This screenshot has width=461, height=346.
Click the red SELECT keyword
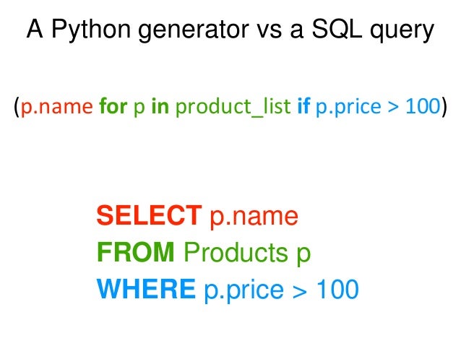[149, 215]
